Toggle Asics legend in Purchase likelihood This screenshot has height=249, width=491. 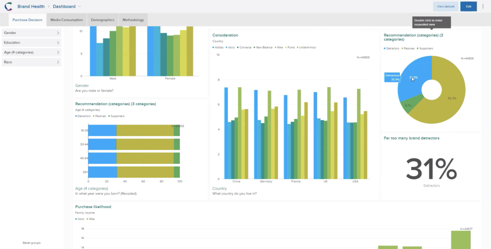tap(80, 219)
